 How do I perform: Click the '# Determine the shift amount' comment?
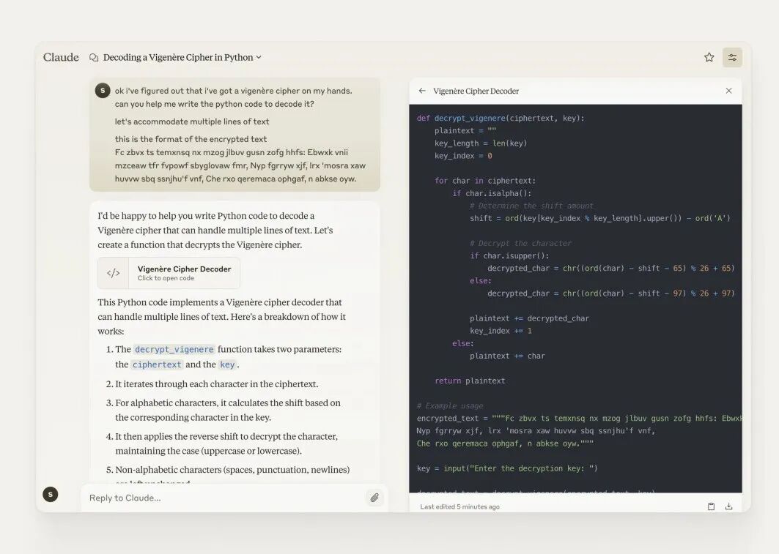coord(531,206)
